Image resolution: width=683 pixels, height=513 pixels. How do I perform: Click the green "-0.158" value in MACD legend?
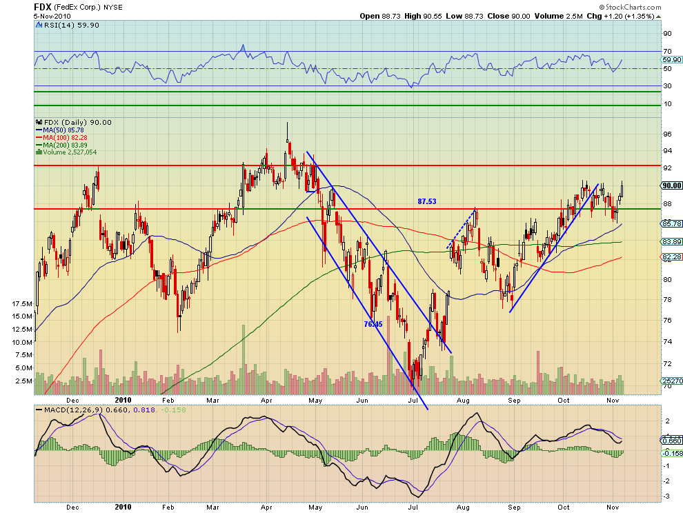173,410
